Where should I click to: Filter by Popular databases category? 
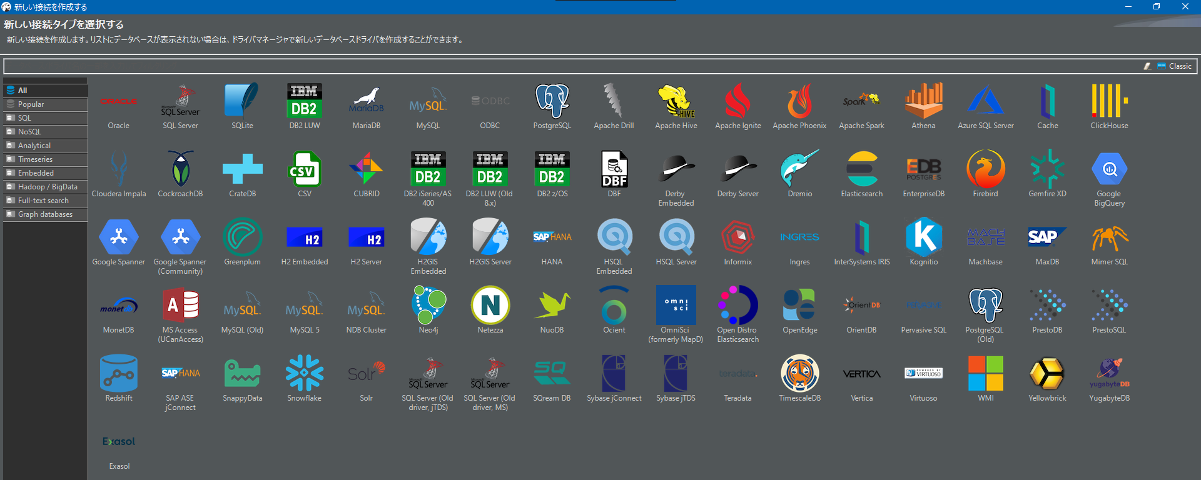click(45, 104)
